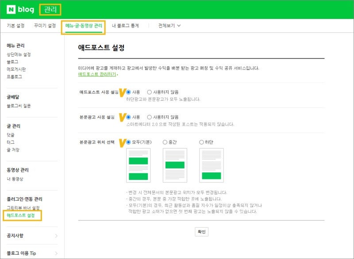
Task: Click the Naver blog logo
Action: pyautogui.click(x=21, y=9)
